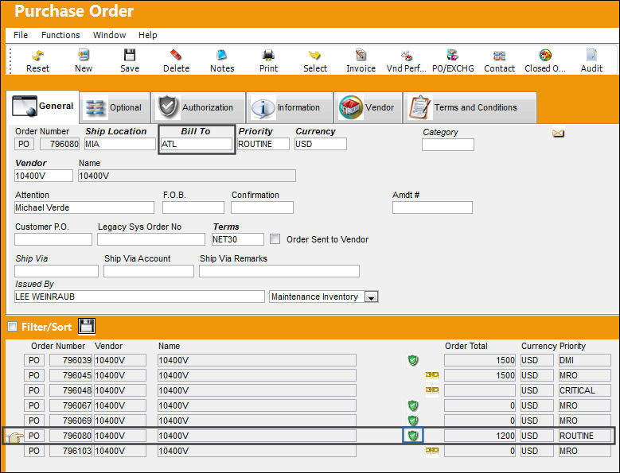Open the File menu
Viewport: 620px width, 473px height.
click(21, 35)
